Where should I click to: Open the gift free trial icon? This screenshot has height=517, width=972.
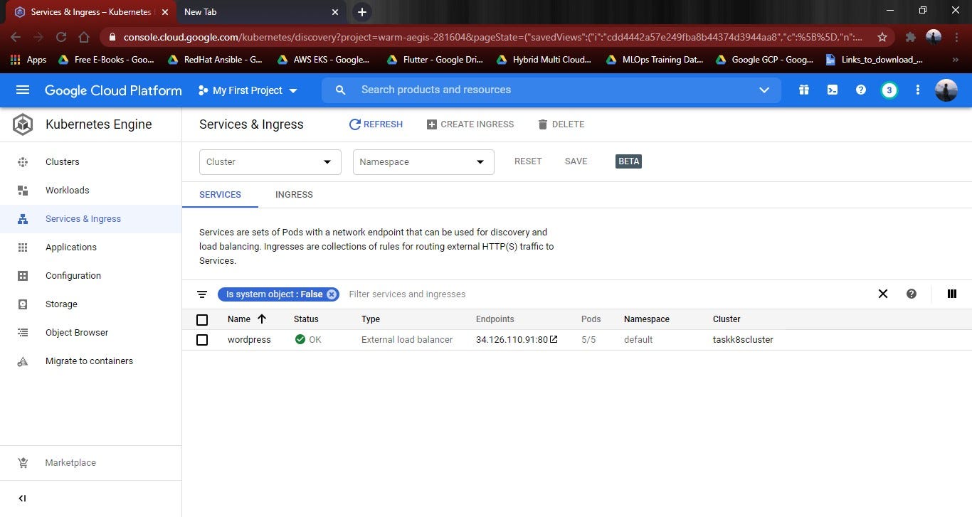pos(804,90)
